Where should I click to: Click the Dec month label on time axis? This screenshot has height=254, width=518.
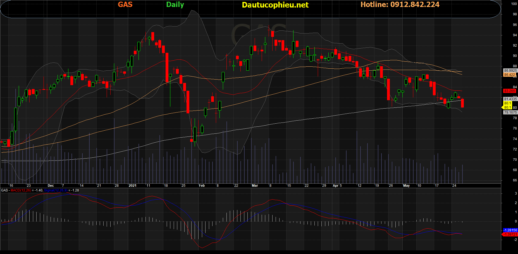51,186
